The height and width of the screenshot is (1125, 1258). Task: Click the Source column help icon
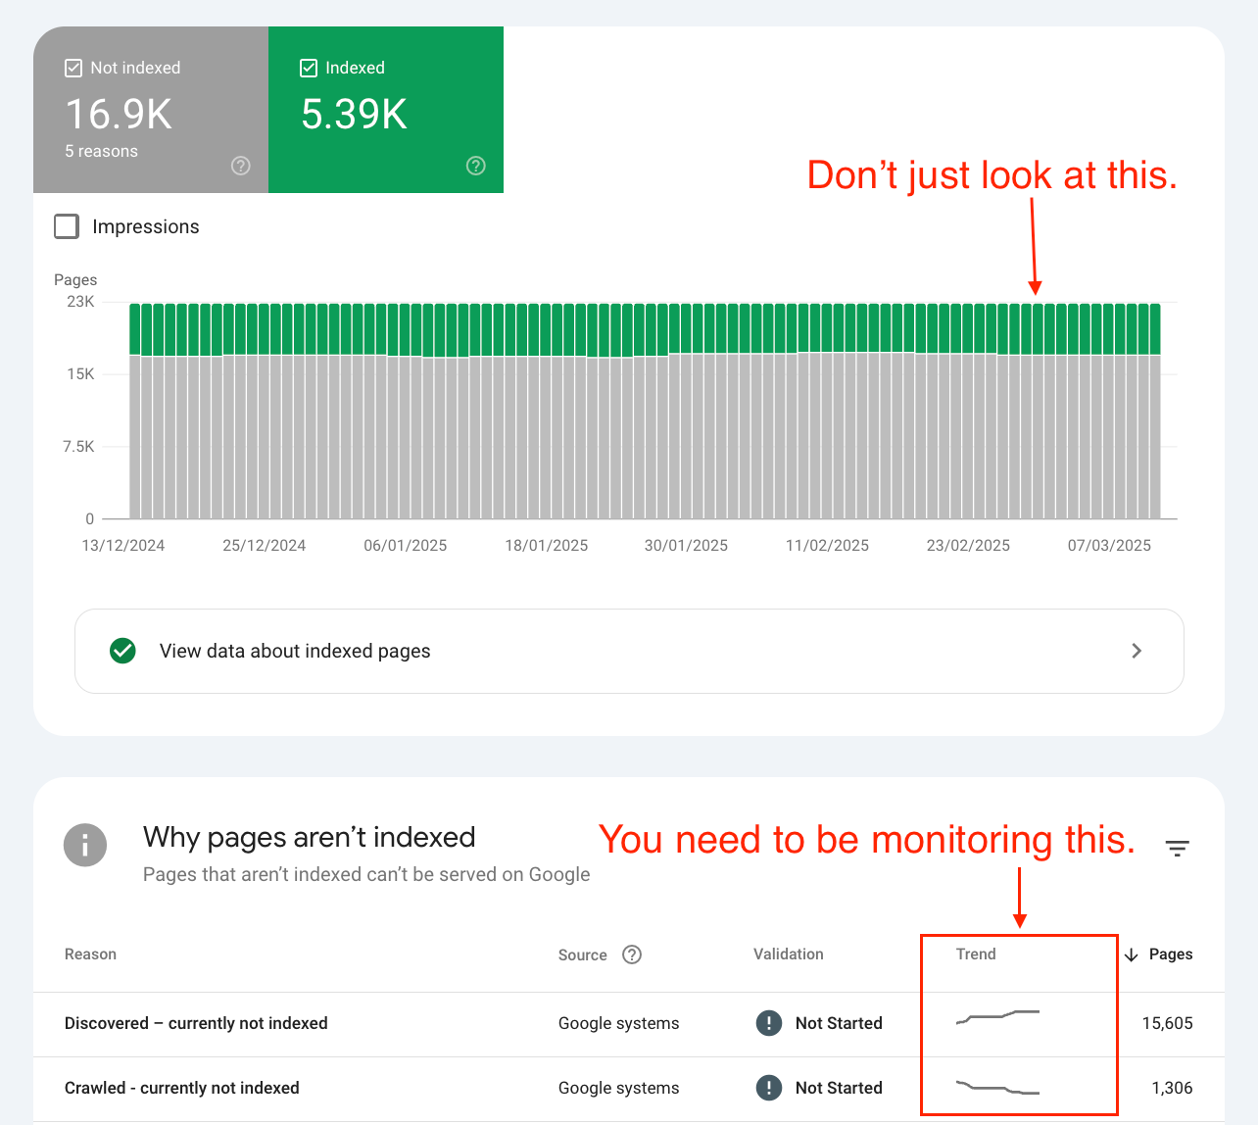632,954
